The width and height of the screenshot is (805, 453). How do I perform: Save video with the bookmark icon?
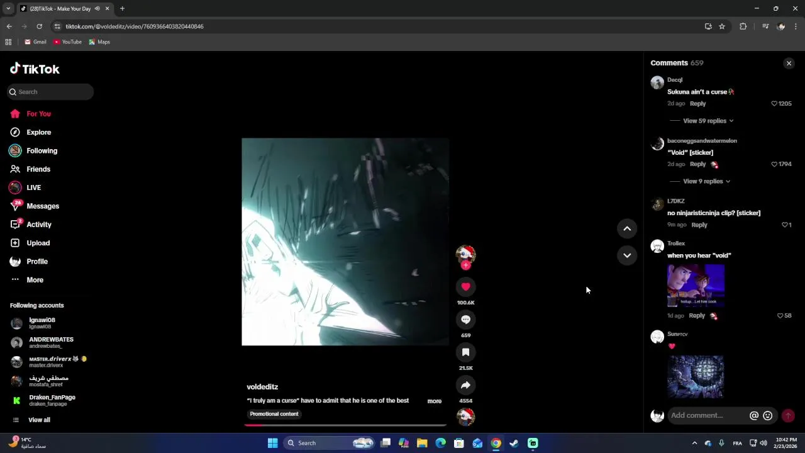tap(465, 352)
